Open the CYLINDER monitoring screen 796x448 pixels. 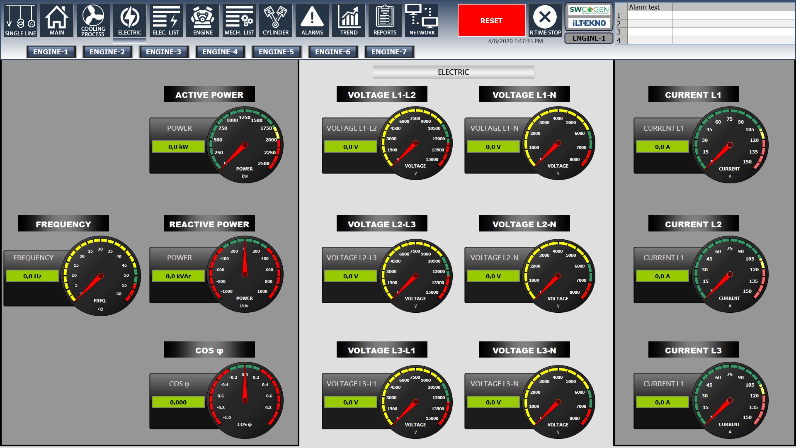(x=275, y=20)
